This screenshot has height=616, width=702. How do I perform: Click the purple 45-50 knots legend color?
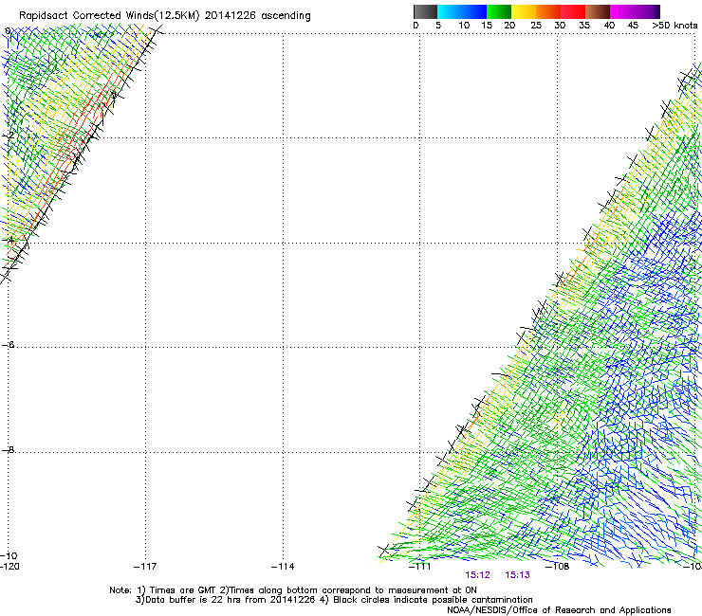point(647,11)
